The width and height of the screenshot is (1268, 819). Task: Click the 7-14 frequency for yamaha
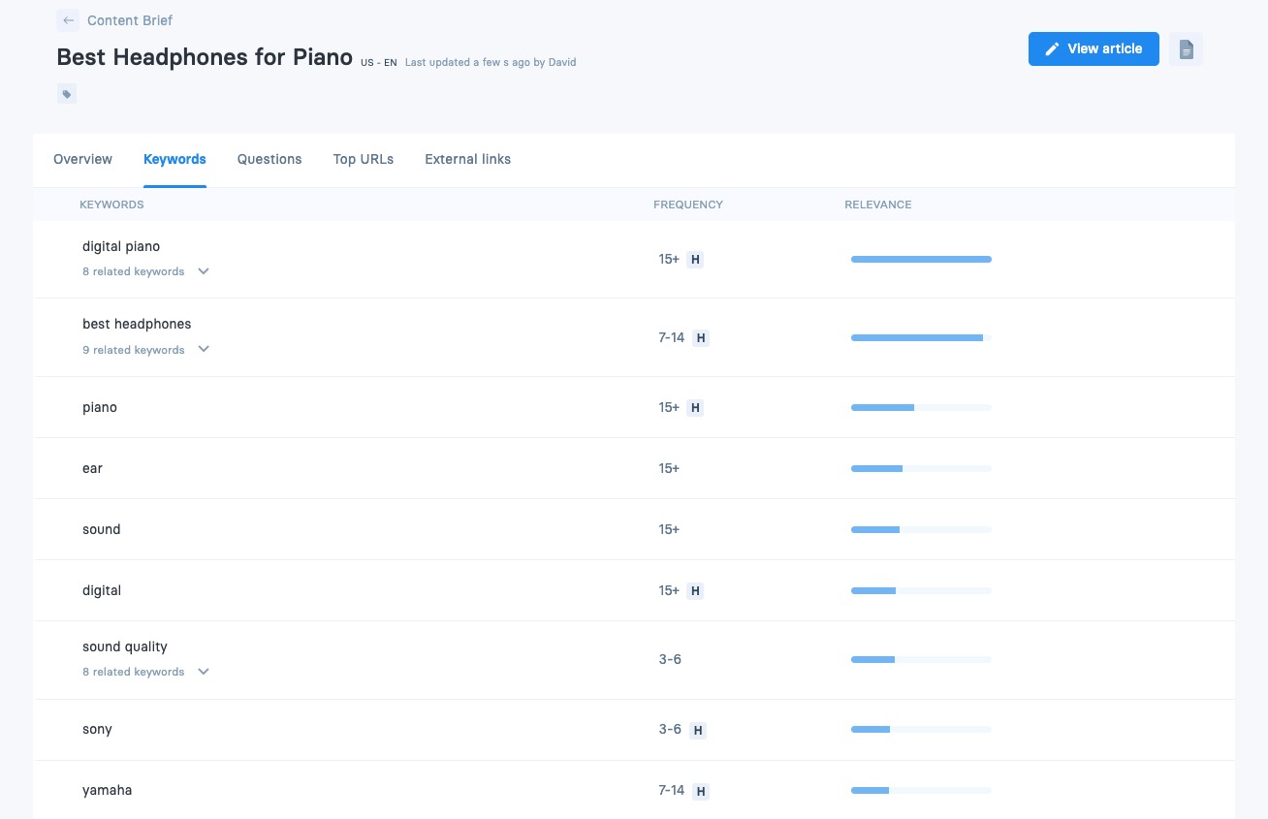pyautogui.click(x=672, y=790)
